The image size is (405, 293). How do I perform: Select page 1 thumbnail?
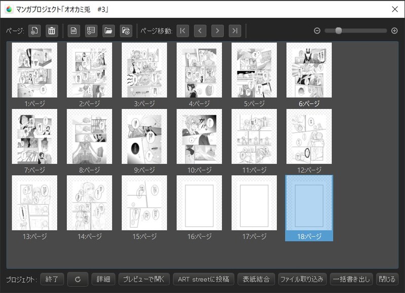tap(34, 70)
